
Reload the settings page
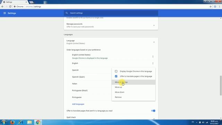[x=10, y=7]
